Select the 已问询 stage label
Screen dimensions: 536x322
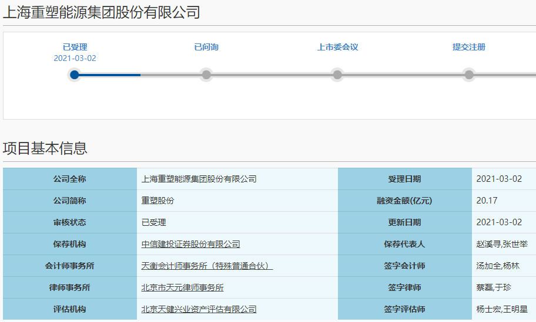[206, 47]
